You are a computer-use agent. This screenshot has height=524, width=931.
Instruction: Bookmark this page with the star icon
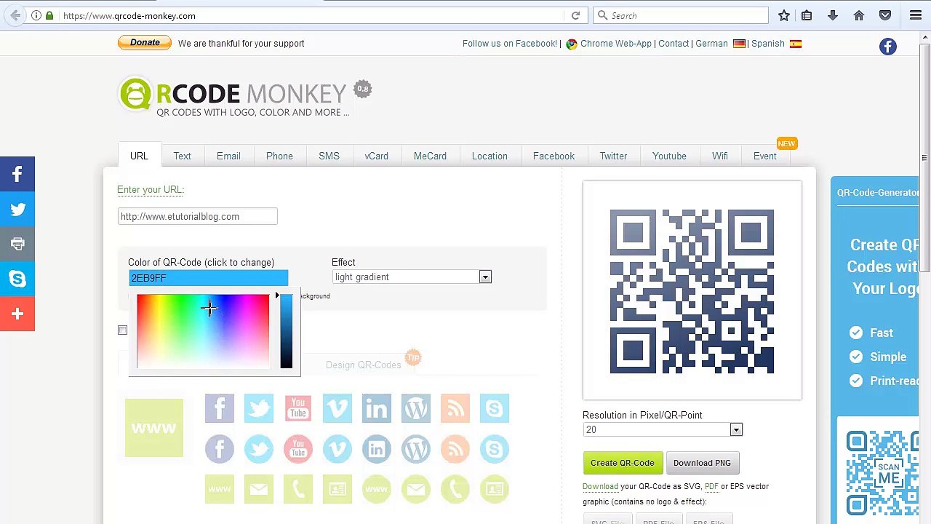click(x=784, y=15)
